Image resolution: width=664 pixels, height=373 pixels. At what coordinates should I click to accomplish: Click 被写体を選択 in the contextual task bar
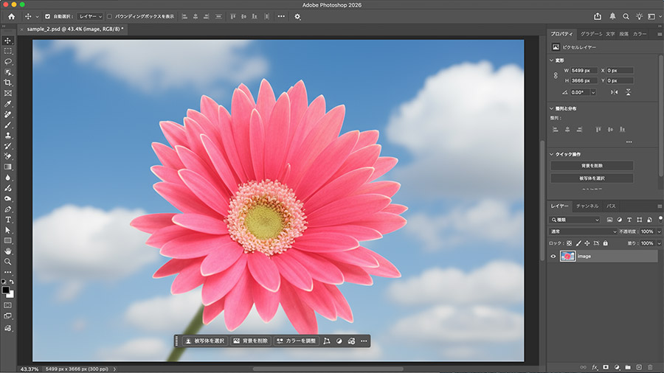[204, 341]
